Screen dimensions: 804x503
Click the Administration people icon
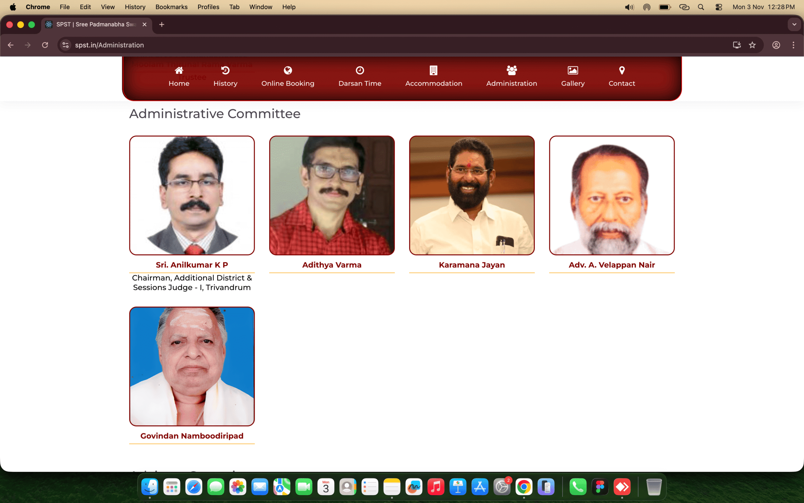point(512,70)
